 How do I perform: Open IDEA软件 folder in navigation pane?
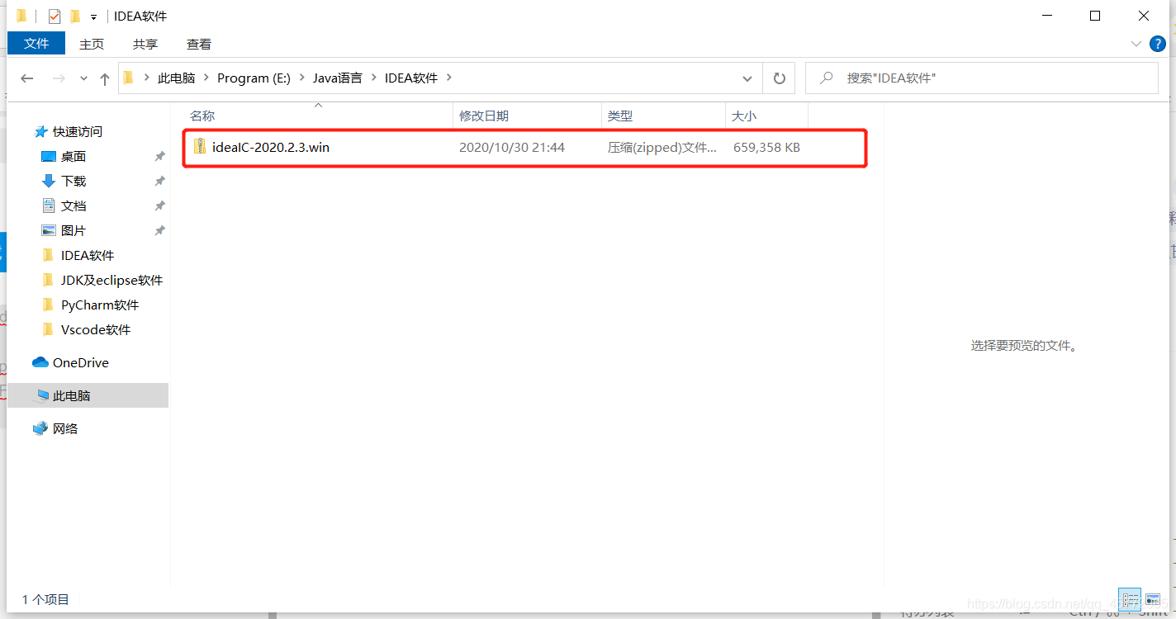[88, 255]
